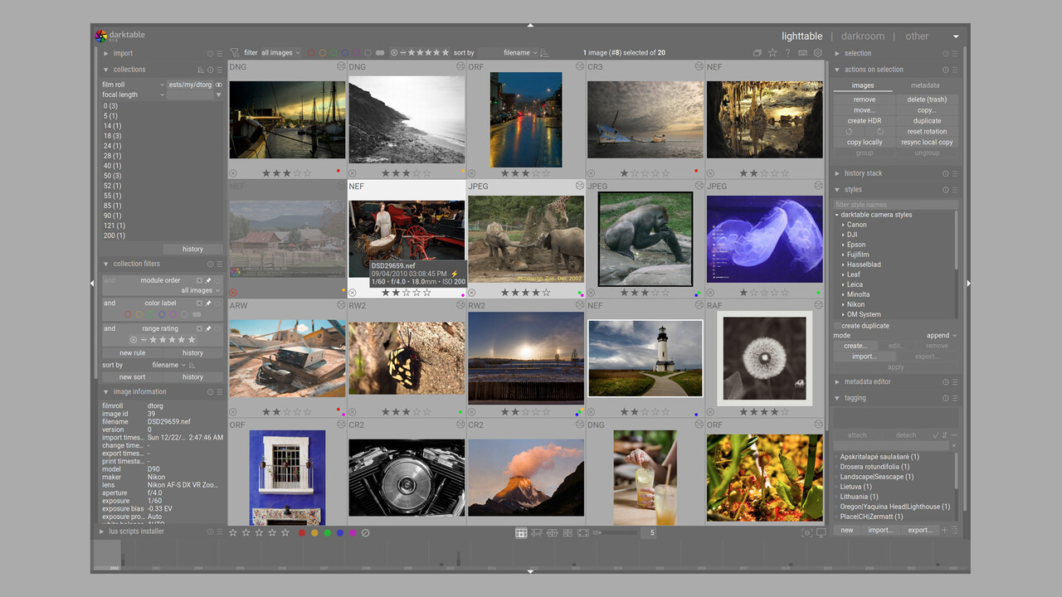Select the filemanager grid view icon

point(521,533)
